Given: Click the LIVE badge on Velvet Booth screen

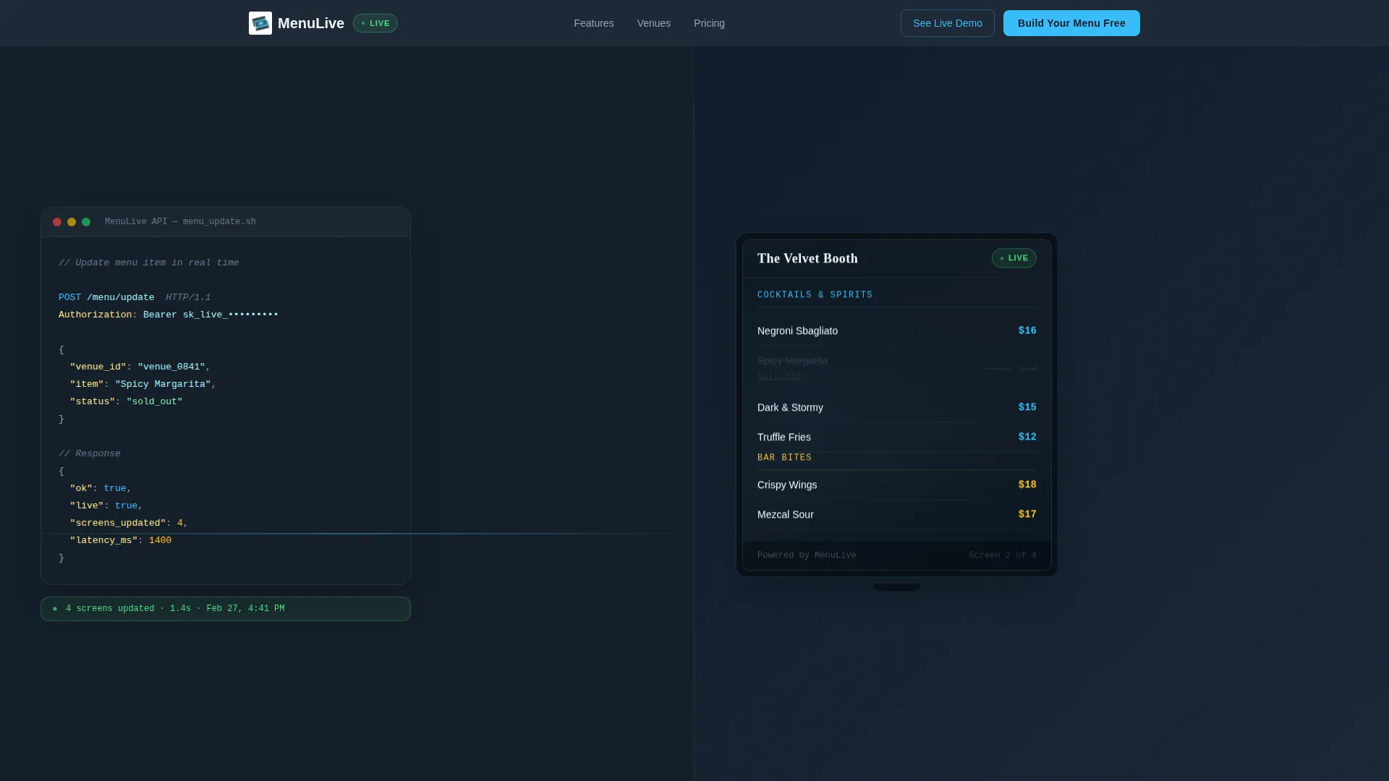Looking at the screenshot, I should tap(1014, 258).
